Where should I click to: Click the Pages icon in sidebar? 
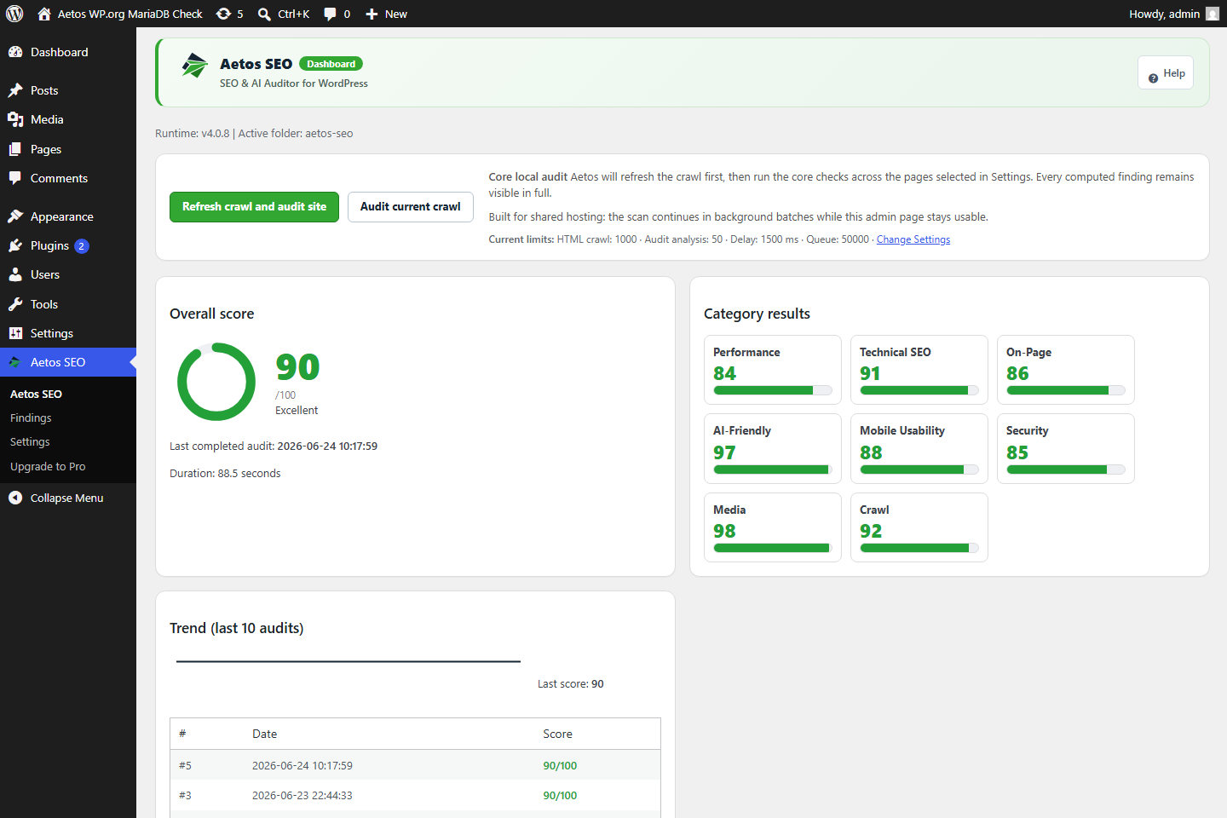(x=15, y=149)
